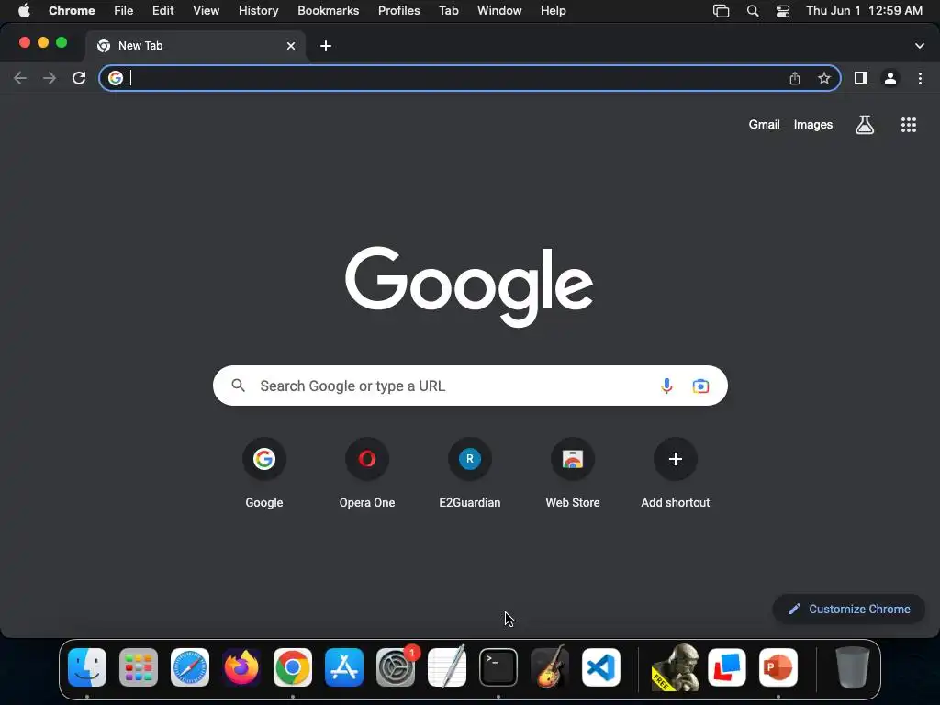Open the Gmail link

point(764,125)
